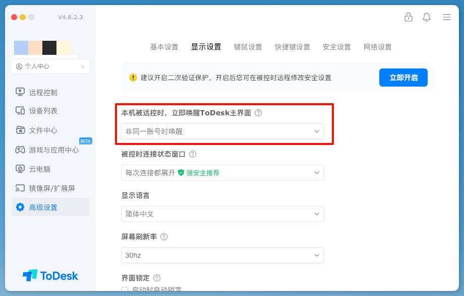Viewport: 464px width, 296px height.
Task: Open 文件中心 in the sidebar
Action: coord(43,130)
